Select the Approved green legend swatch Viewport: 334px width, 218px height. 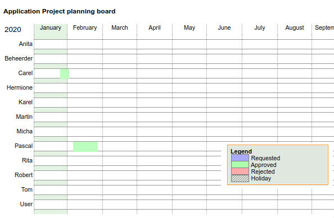(240, 165)
